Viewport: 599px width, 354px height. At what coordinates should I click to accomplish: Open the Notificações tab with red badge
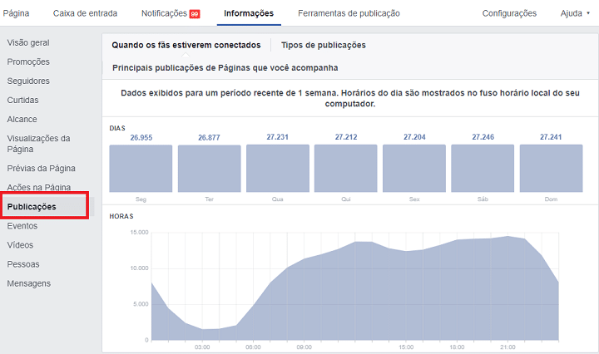[x=170, y=13]
